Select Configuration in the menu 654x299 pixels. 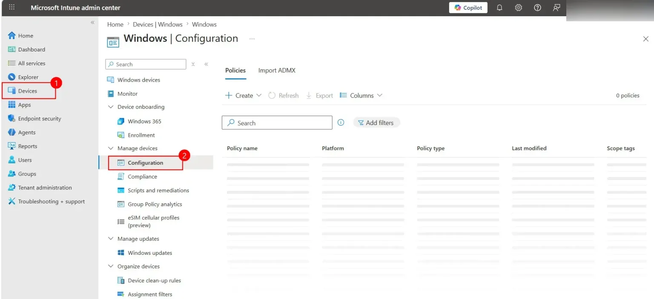click(x=146, y=163)
